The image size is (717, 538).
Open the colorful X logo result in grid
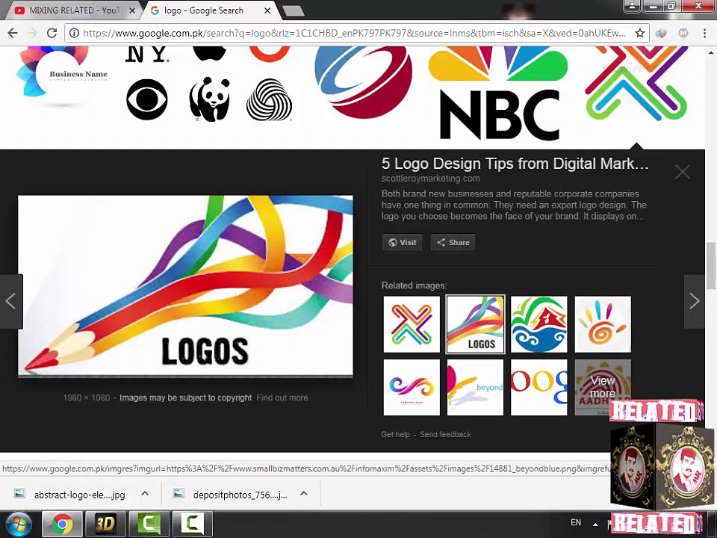click(636, 84)
